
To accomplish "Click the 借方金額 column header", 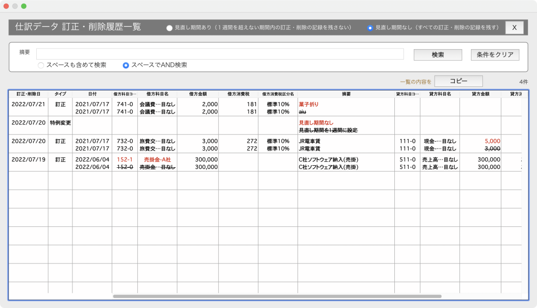I will point(197,94).
